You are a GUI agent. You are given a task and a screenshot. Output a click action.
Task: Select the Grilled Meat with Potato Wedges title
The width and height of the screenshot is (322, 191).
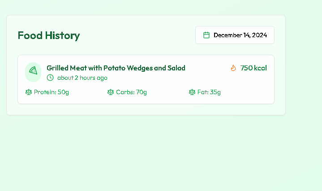pos(116,68)
